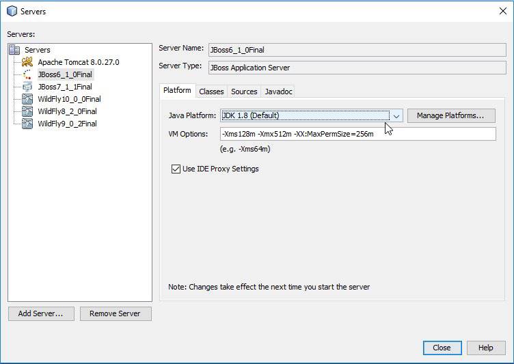
Task: Click the Servers root node icon
Action: (14, 49)
